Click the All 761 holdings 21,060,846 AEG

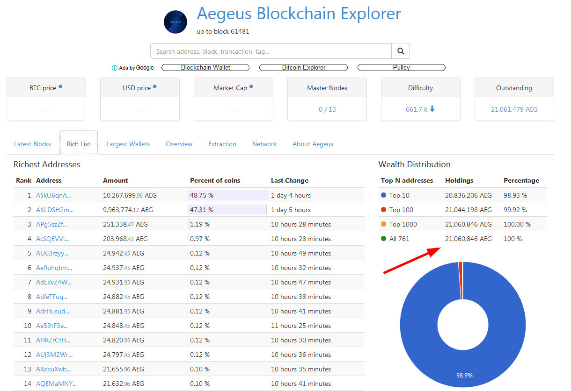click(x=469, y=239)
